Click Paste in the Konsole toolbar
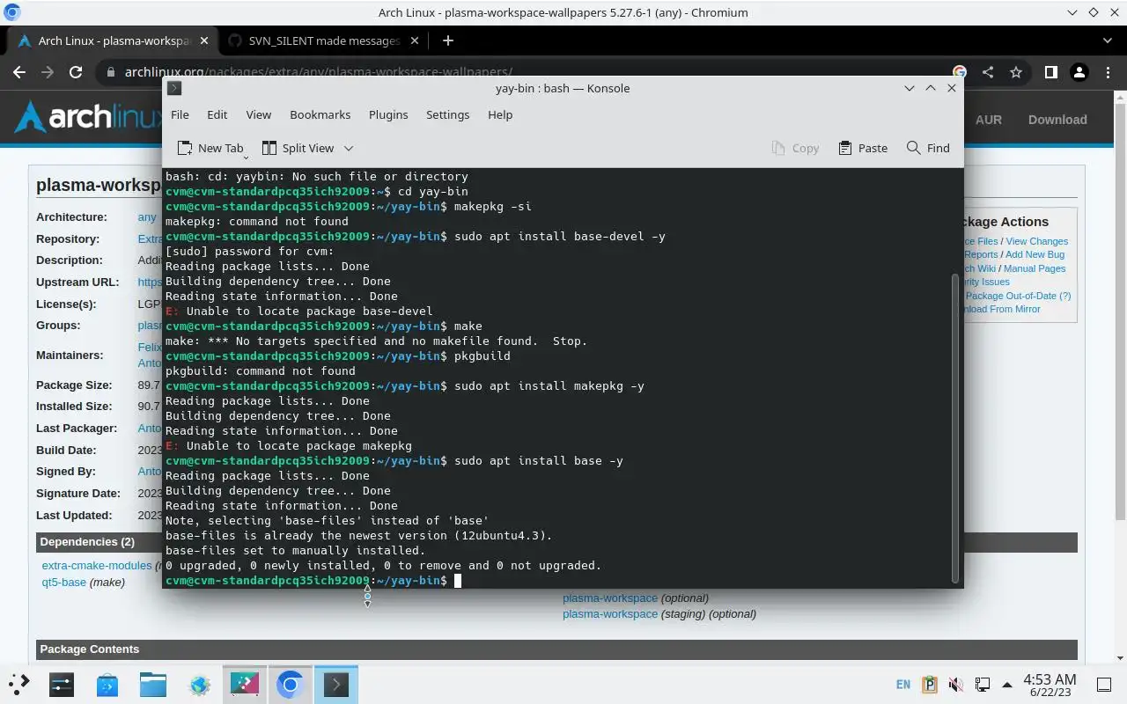 [x=863, y=148]
